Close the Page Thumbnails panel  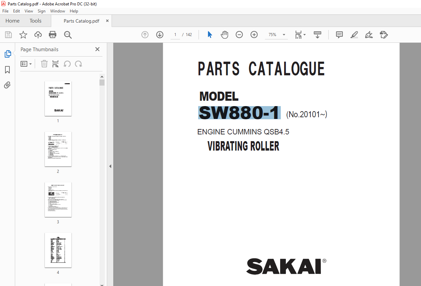(x=97, y=49)
